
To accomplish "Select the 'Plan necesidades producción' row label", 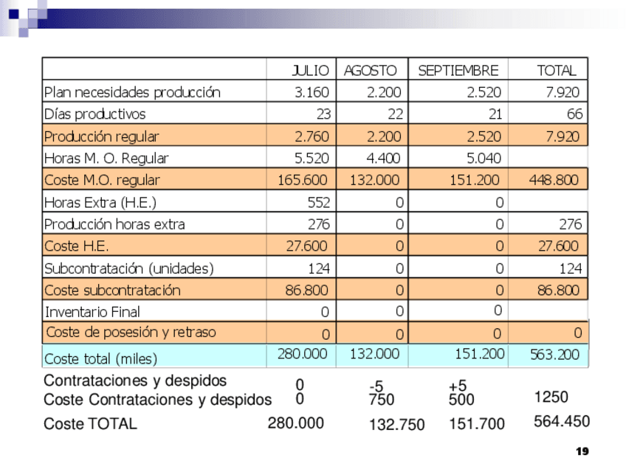I will pos(132,92).
